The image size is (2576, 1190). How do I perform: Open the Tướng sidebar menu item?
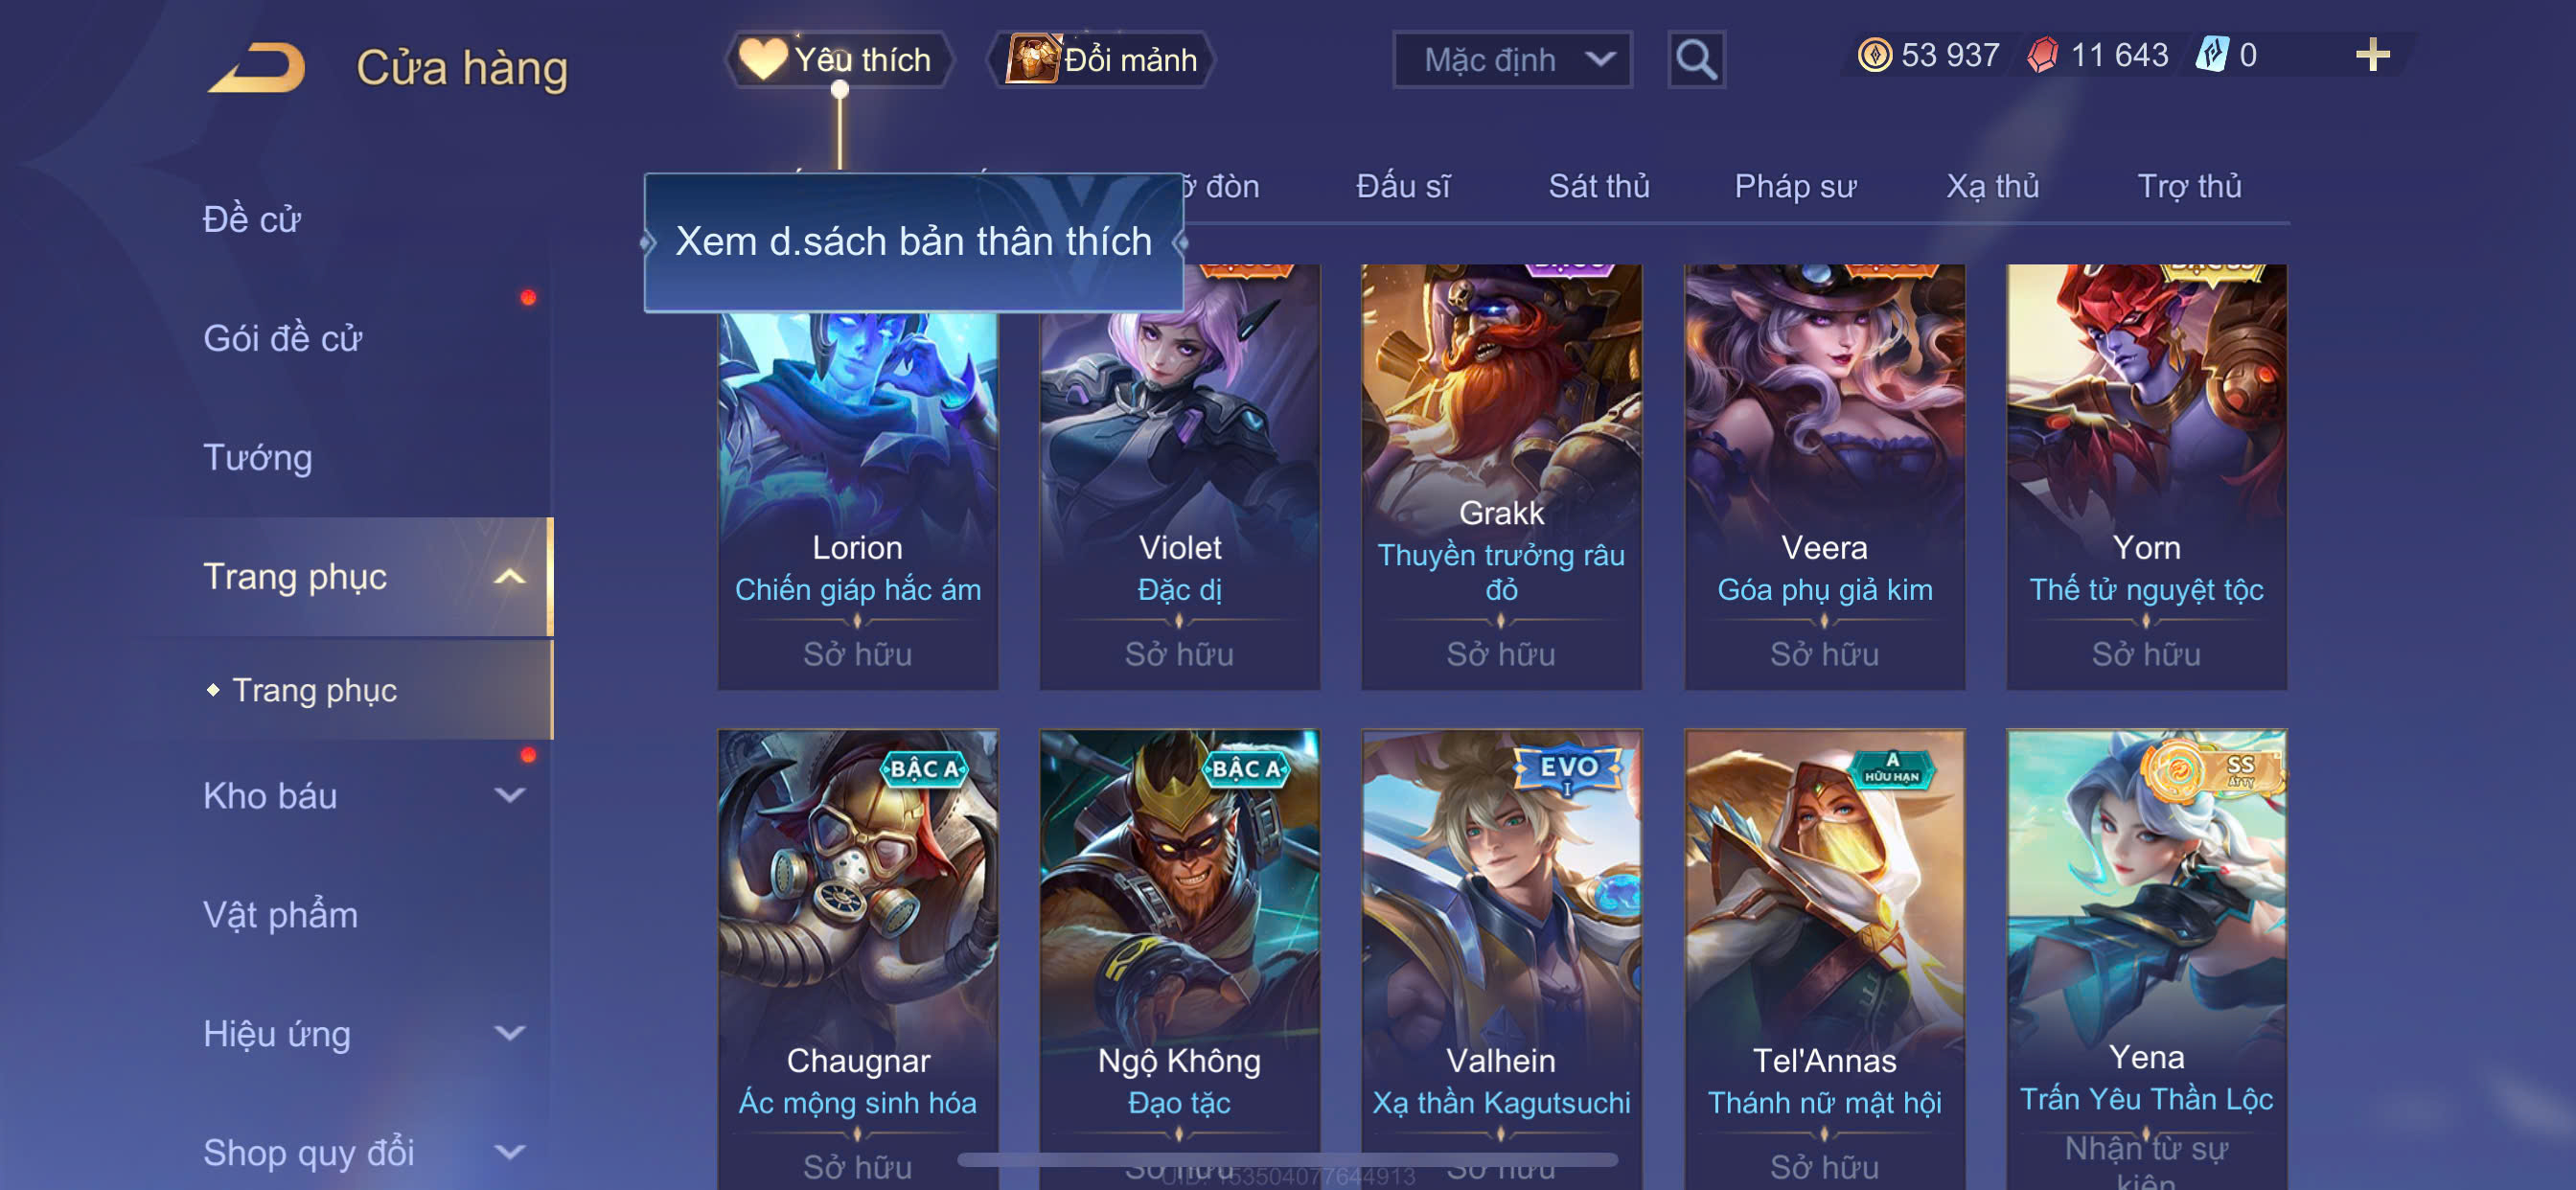(258, 458)
